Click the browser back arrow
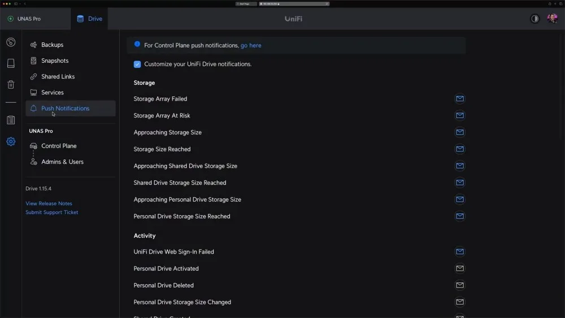This screenshot has height=318, width=565. (x=25, y=3)
